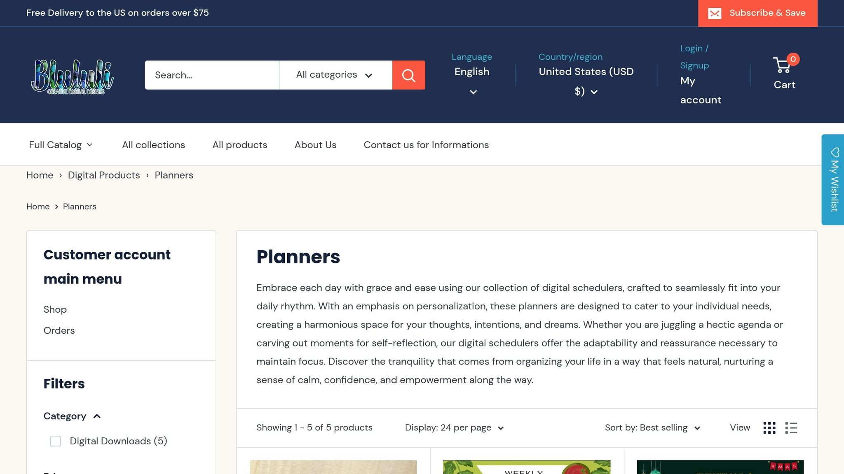Open the My Wishlist side tab

point(834,179)
